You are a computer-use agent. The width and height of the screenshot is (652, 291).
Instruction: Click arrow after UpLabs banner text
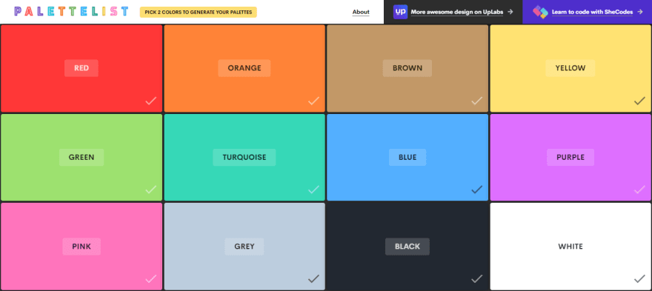click(x=510, y=12)
